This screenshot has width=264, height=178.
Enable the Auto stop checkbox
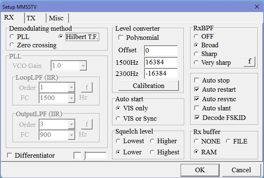point(198,80)
